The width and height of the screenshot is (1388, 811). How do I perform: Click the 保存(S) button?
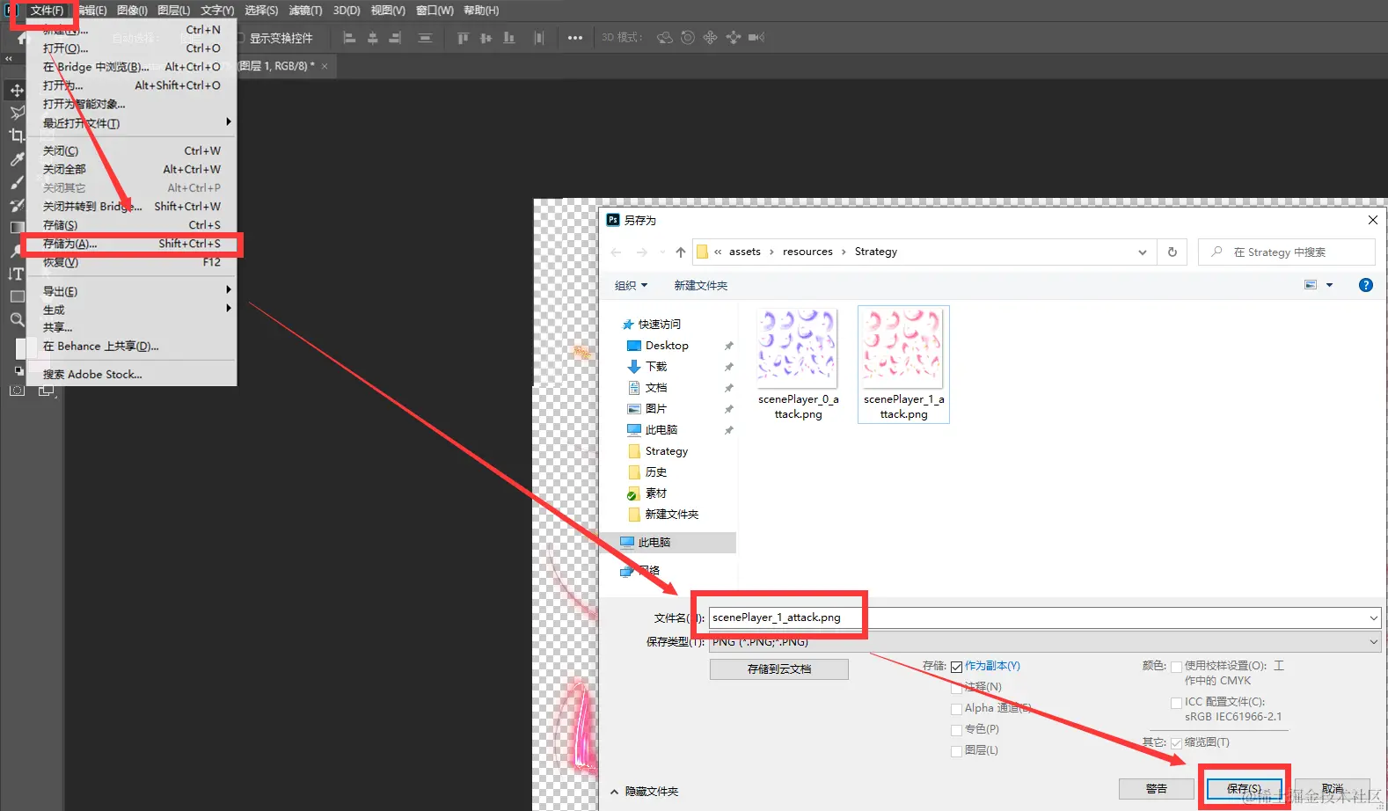[1244, 789]
